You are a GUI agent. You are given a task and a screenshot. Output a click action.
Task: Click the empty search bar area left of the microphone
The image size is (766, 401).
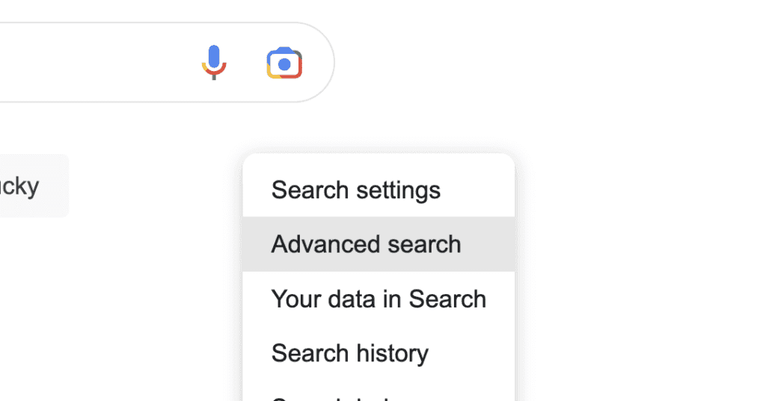[x=98, y=63]
